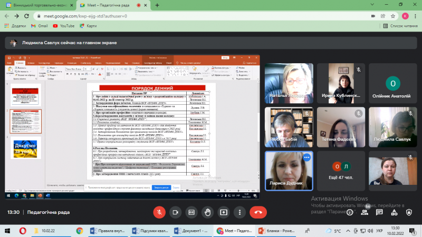Go forward in browser history
This screenshot has height=237, width=422.
coord(17,16)
